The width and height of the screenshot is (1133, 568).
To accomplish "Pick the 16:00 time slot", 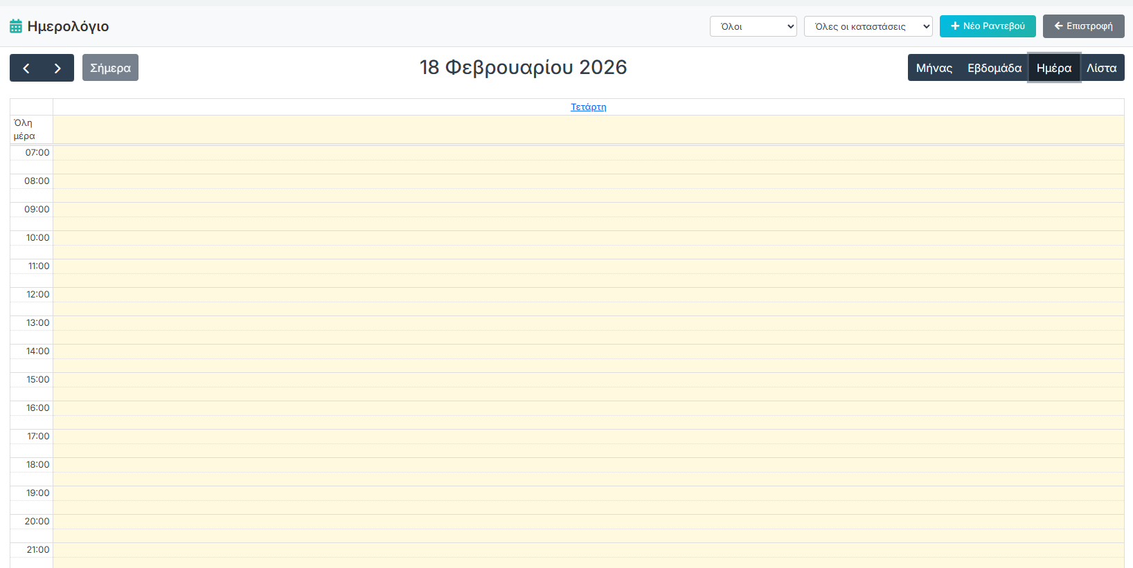I will click(x=588, y=408).
